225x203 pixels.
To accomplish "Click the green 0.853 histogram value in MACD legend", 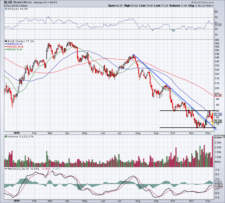I will click(x=56, y=169).
